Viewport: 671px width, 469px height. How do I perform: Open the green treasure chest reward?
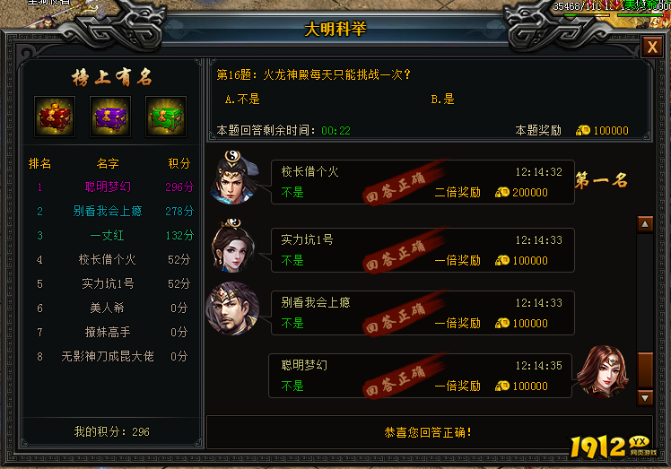(x=166, y=117)
